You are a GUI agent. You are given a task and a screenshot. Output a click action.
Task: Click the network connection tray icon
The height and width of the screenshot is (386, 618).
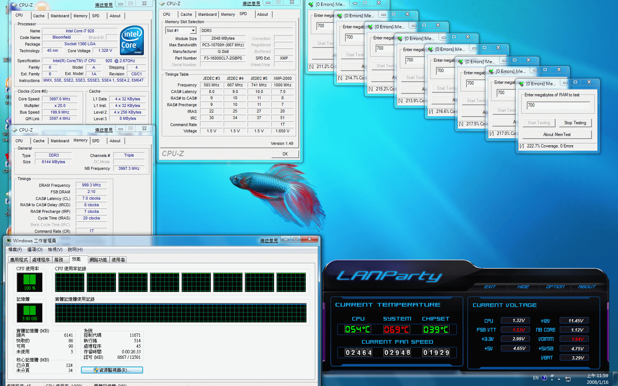[568, 379]
